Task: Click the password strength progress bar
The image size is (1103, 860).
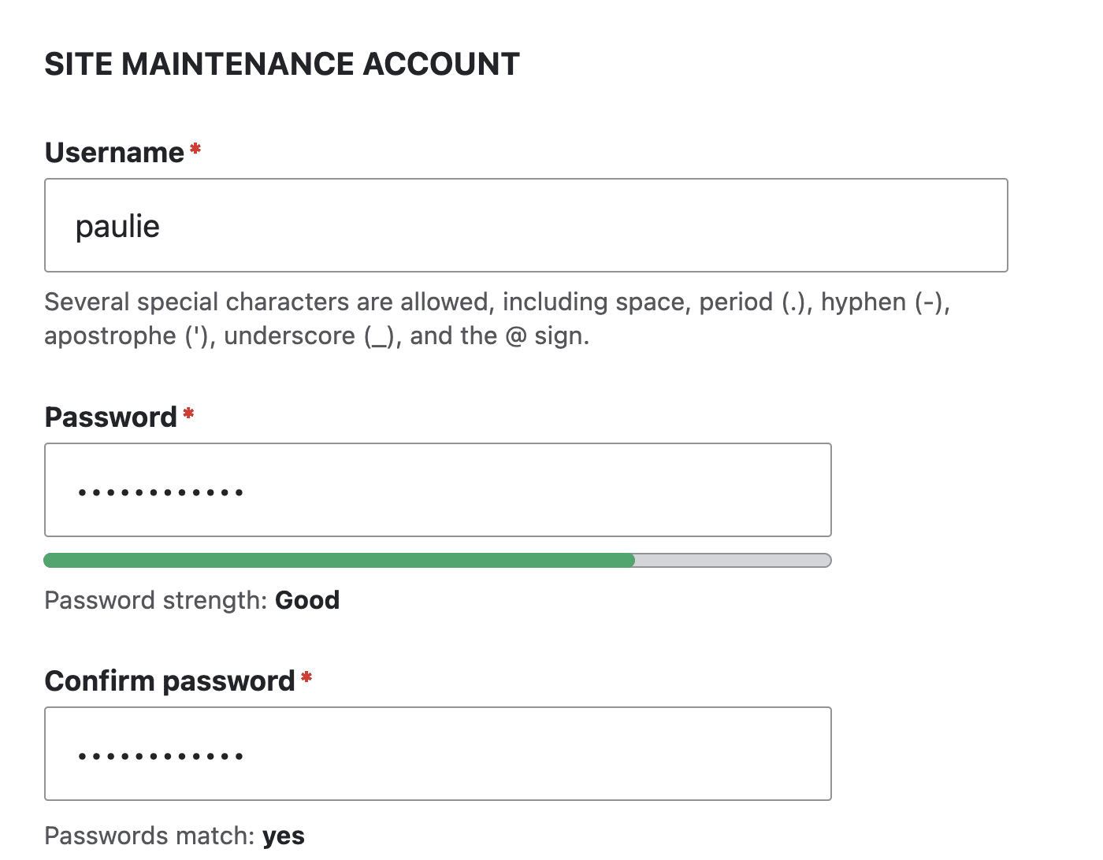Action: [437, 560]
